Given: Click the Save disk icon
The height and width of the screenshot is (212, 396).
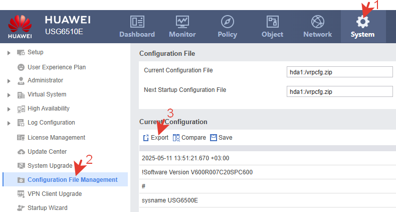Looking at the screenshot, I should coord(214,138).
